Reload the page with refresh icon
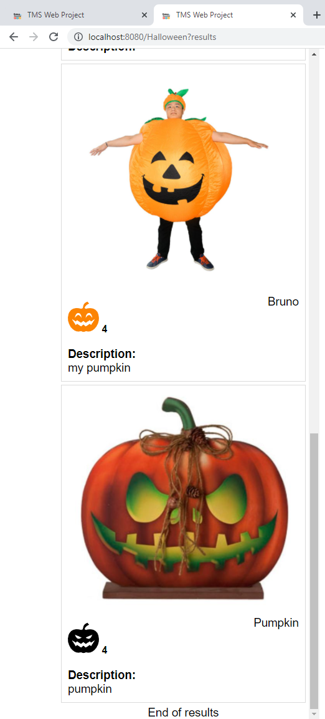325x719 pixels. click(x=54, y=37)
